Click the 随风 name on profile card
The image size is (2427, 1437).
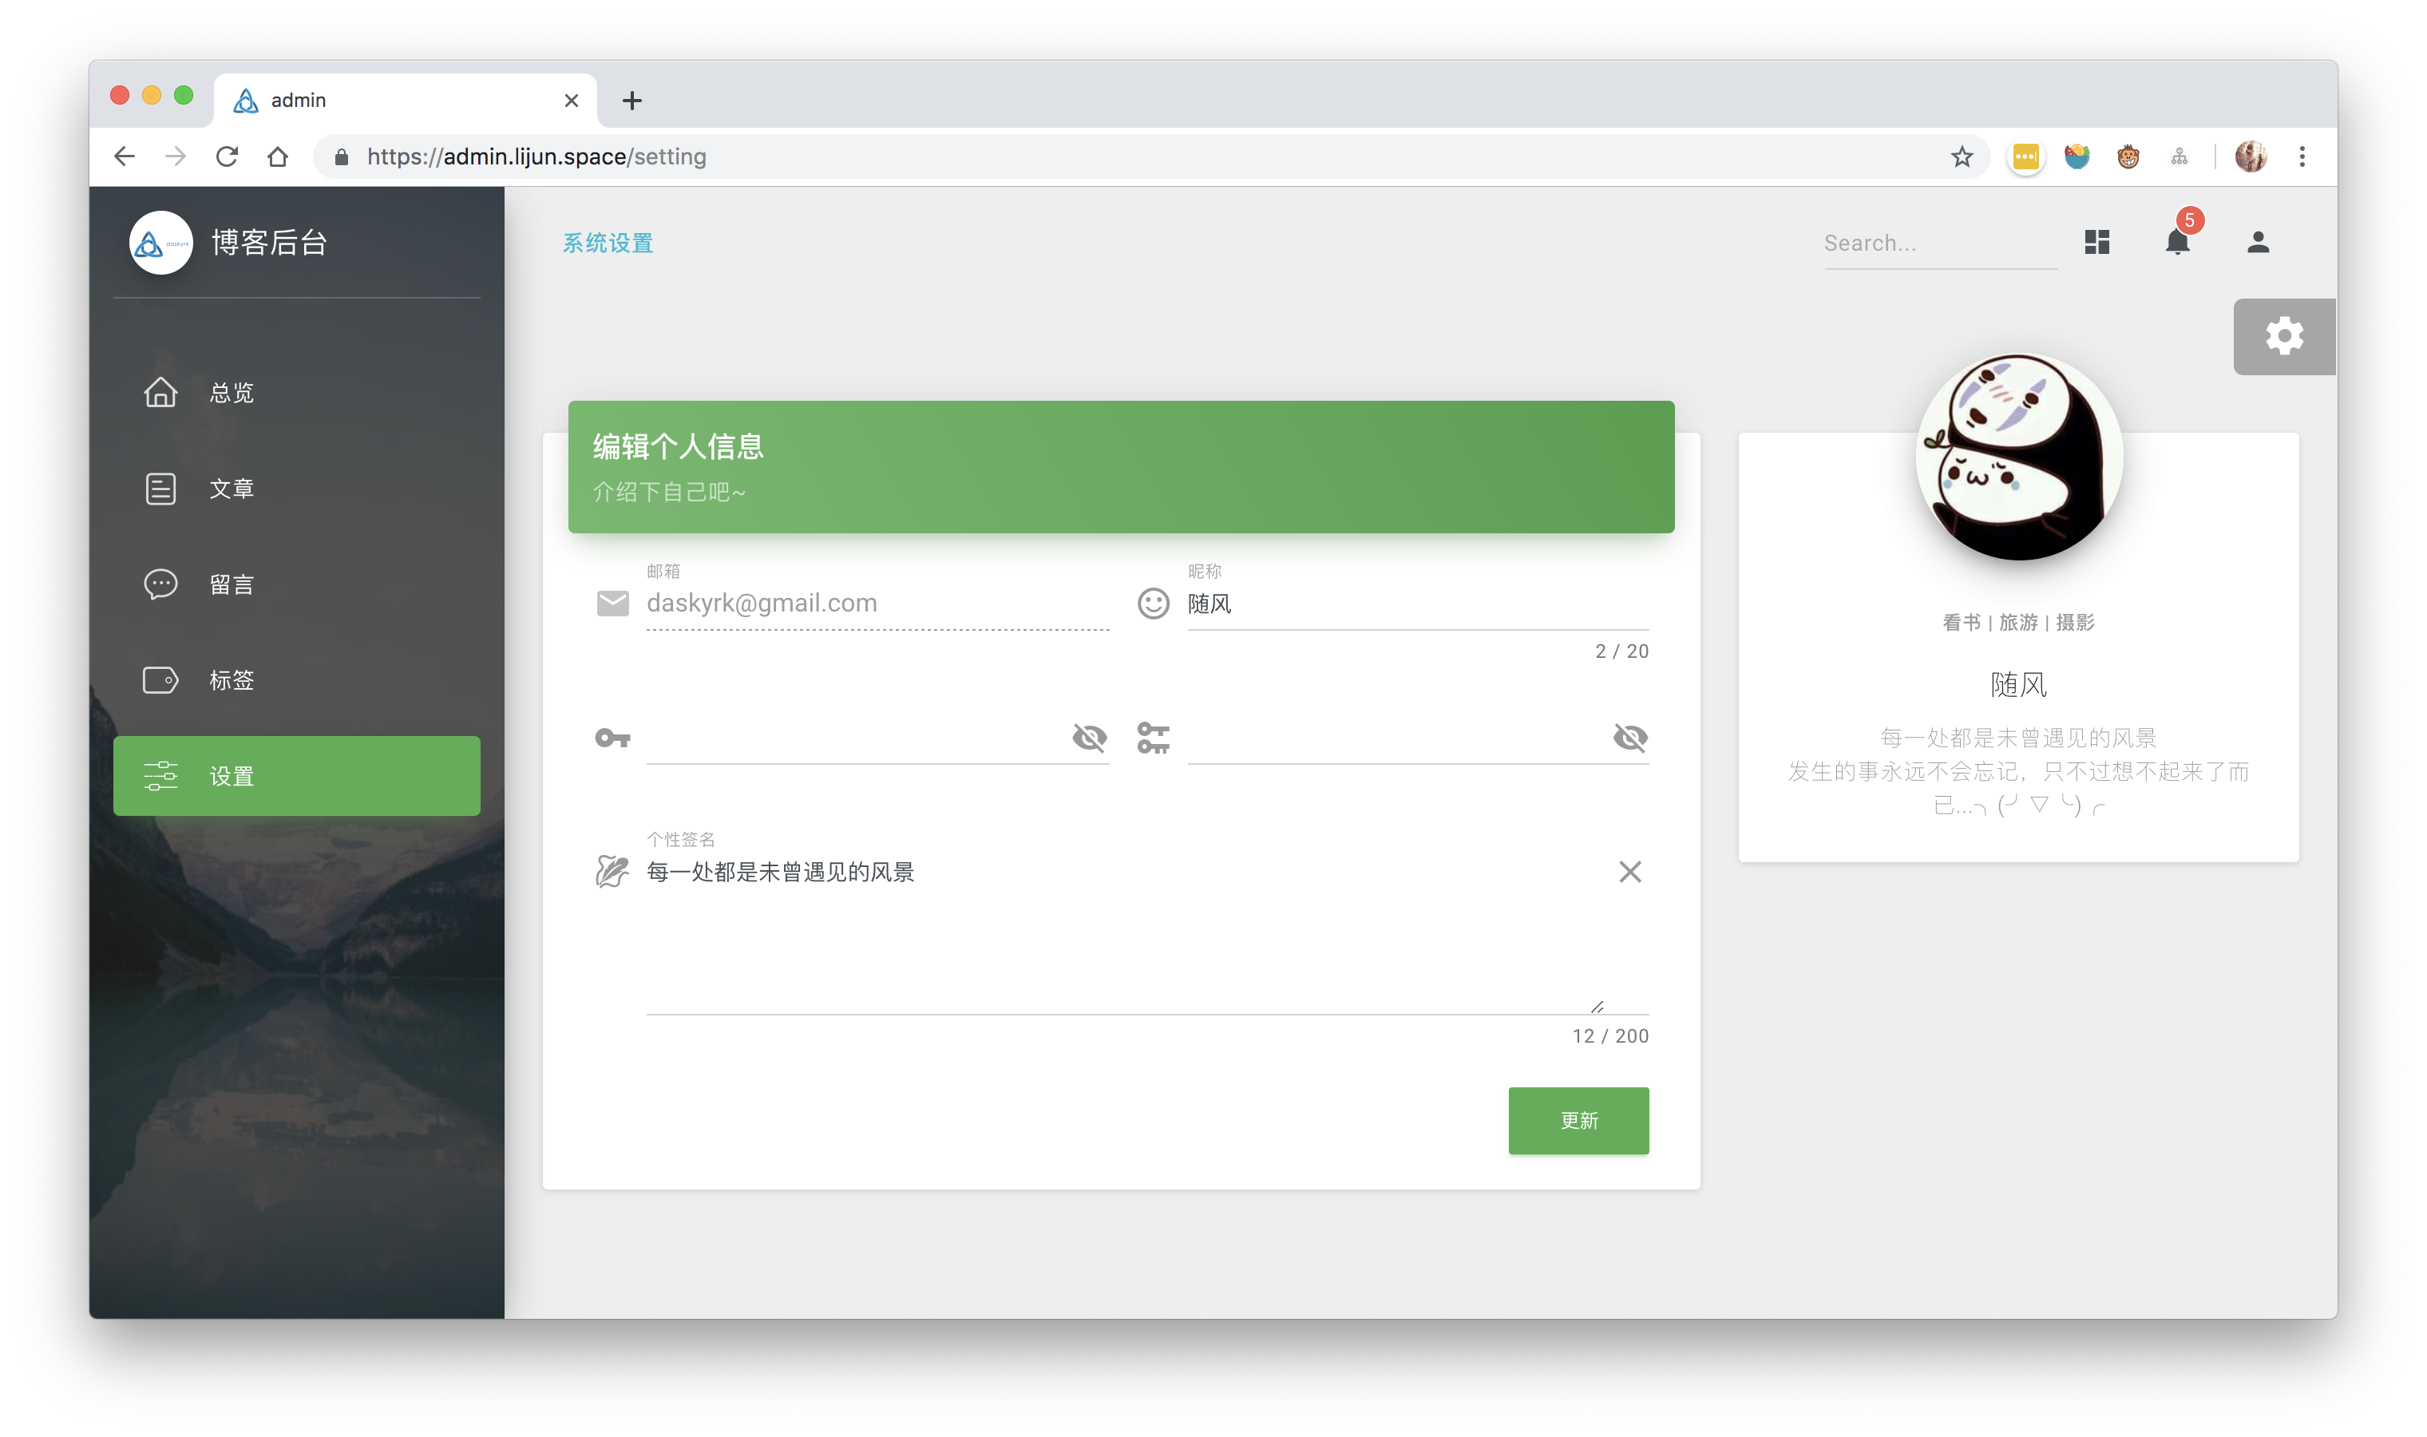click(x=2018, y=685)
